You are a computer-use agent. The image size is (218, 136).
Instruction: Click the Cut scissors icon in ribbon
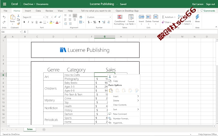[18, 16]
